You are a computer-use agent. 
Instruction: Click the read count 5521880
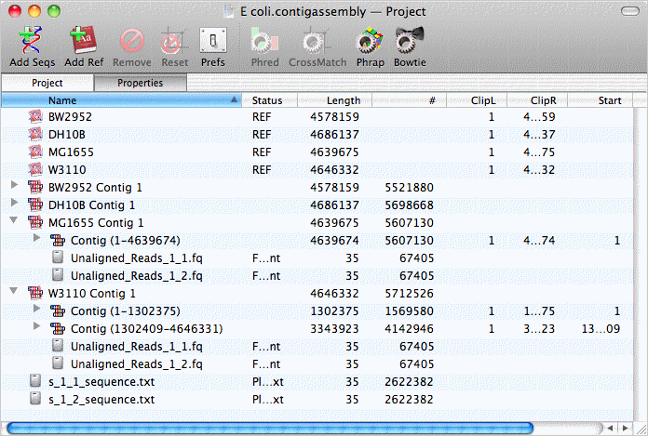point(409,187)
